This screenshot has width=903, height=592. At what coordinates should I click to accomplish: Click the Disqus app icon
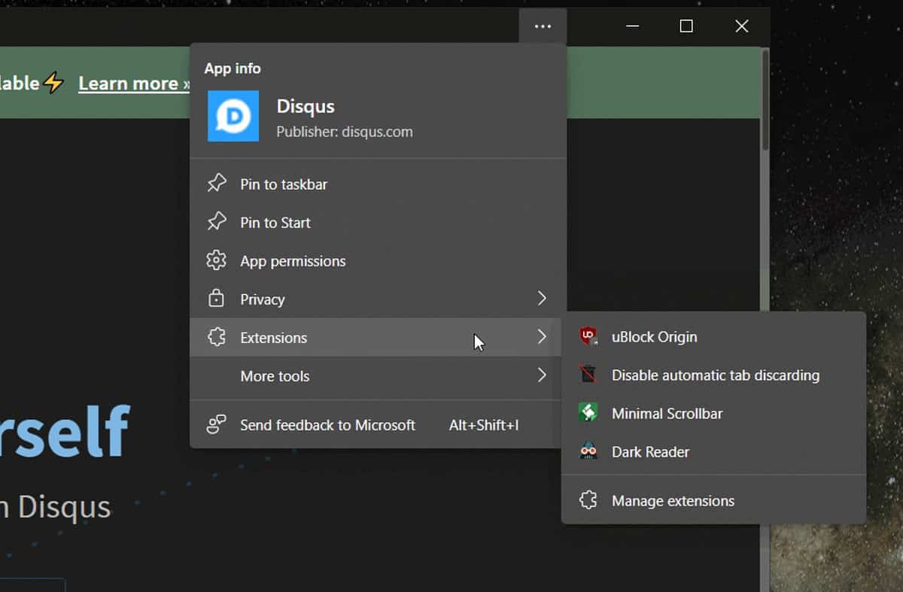point(233,116)
